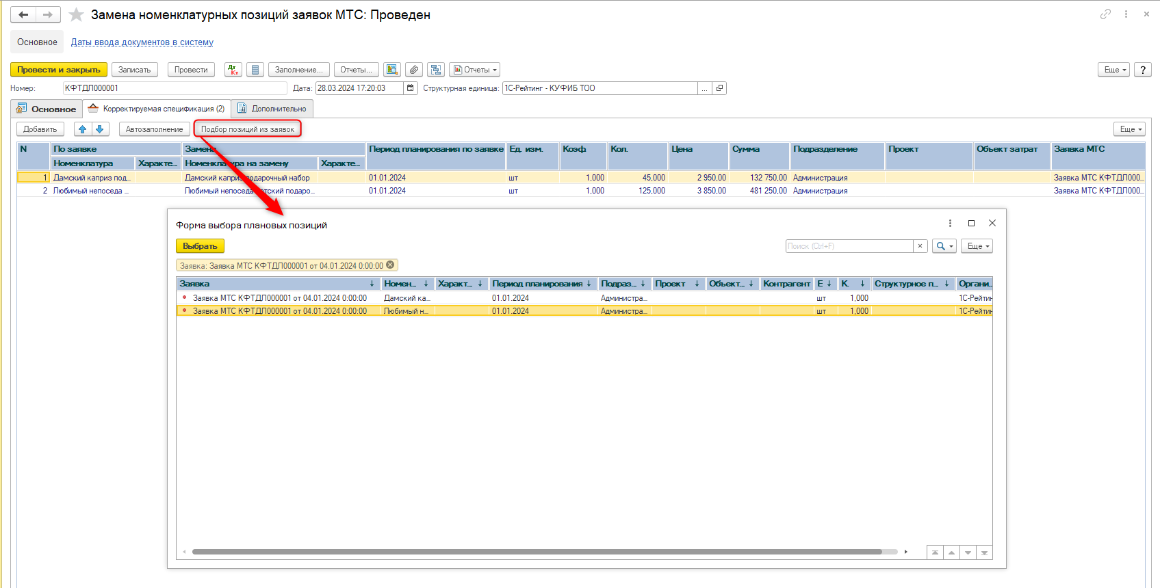This screenshot has height=588, width=1160.
Task: Click the Подбор позиций из заявок button
Action: coord(248,129)
